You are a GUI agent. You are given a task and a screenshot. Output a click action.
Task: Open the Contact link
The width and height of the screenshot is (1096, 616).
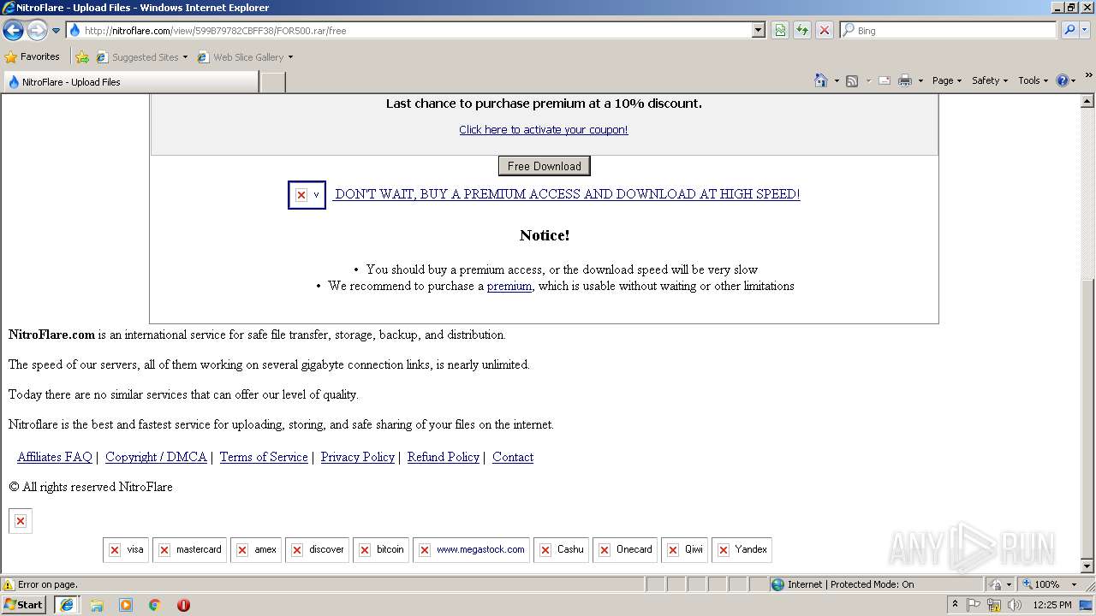(x=513, y=457)
